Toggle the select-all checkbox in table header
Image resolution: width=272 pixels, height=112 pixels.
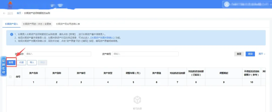click(x=10, y=77)
